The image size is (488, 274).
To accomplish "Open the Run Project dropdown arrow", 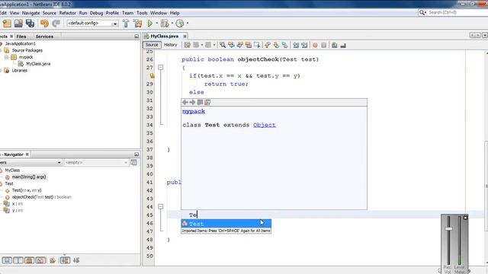I will click(x=157, y=24).
